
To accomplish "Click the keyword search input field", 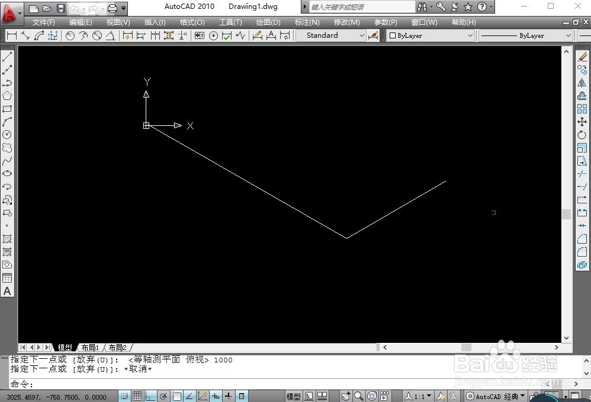I will pyautogui.click(x=362, y=7).
